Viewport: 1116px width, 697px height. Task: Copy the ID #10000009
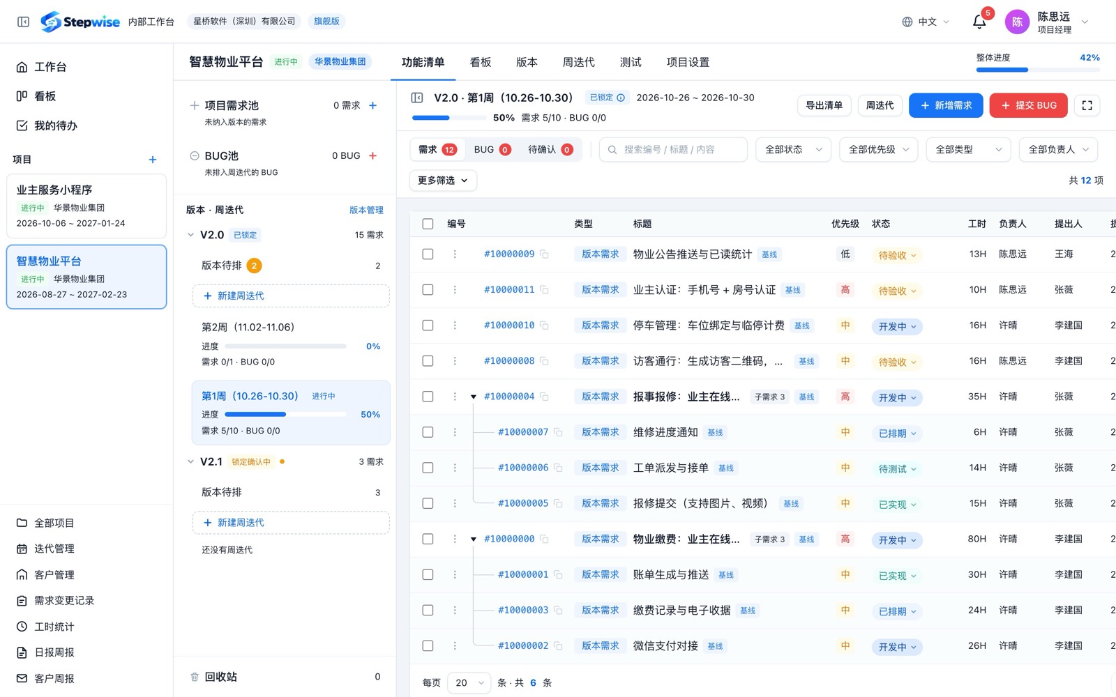pos(545,254)
